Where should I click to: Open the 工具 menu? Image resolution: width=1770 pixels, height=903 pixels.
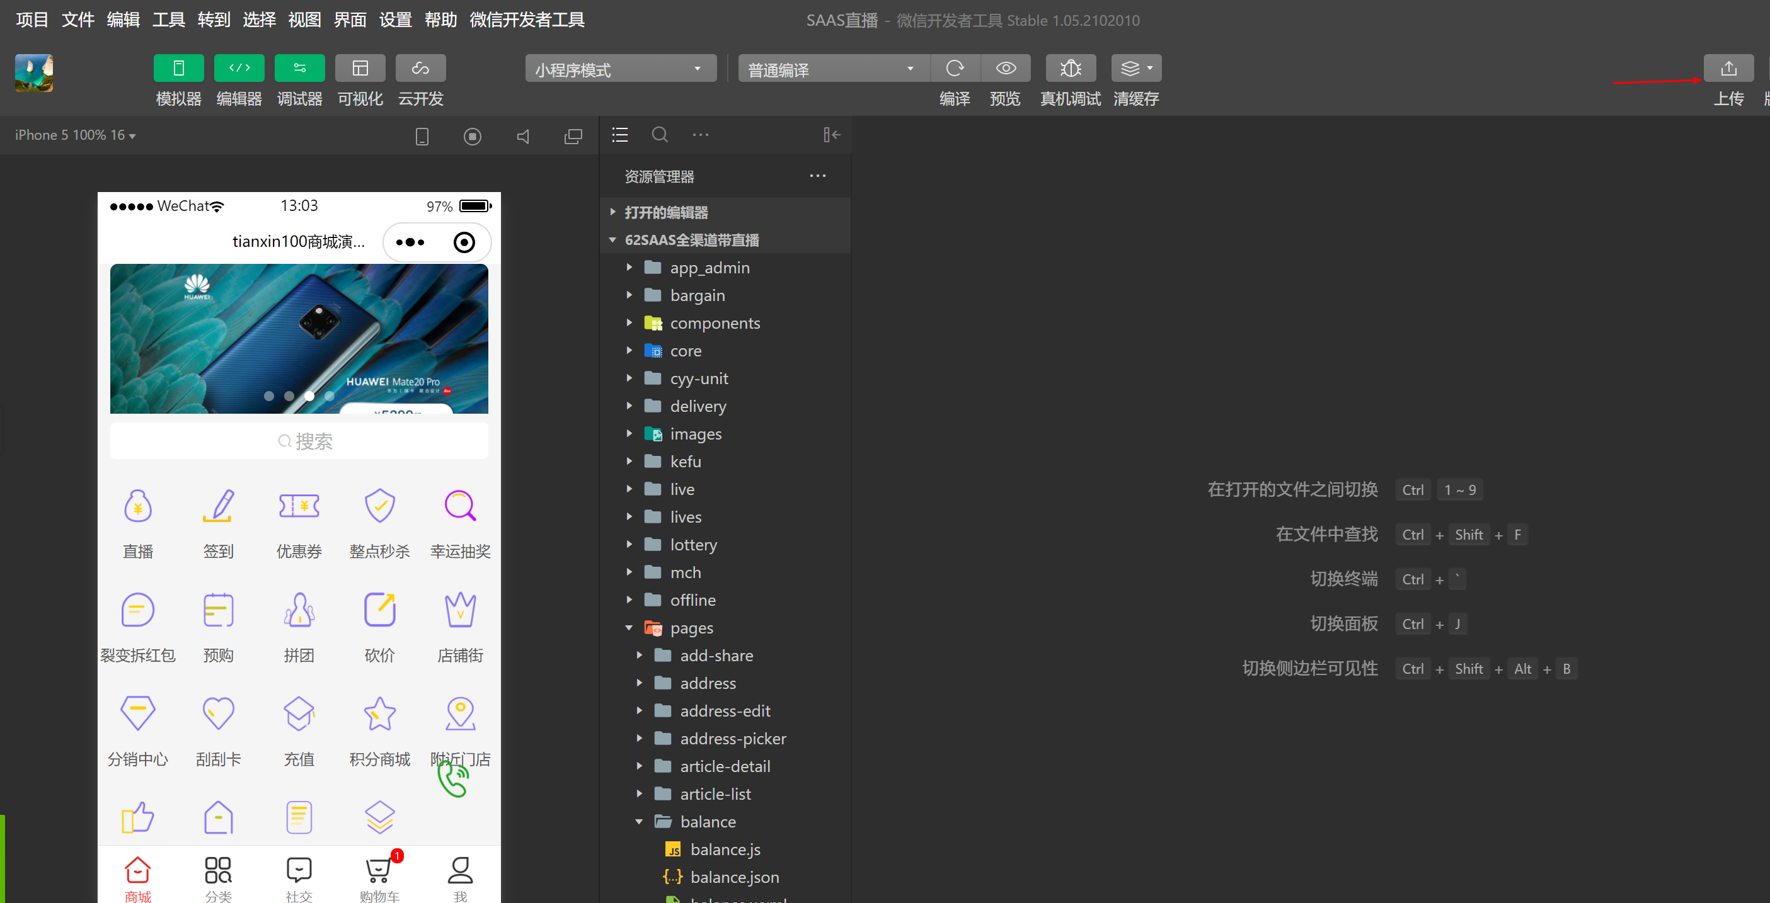(x=169, y=20)
